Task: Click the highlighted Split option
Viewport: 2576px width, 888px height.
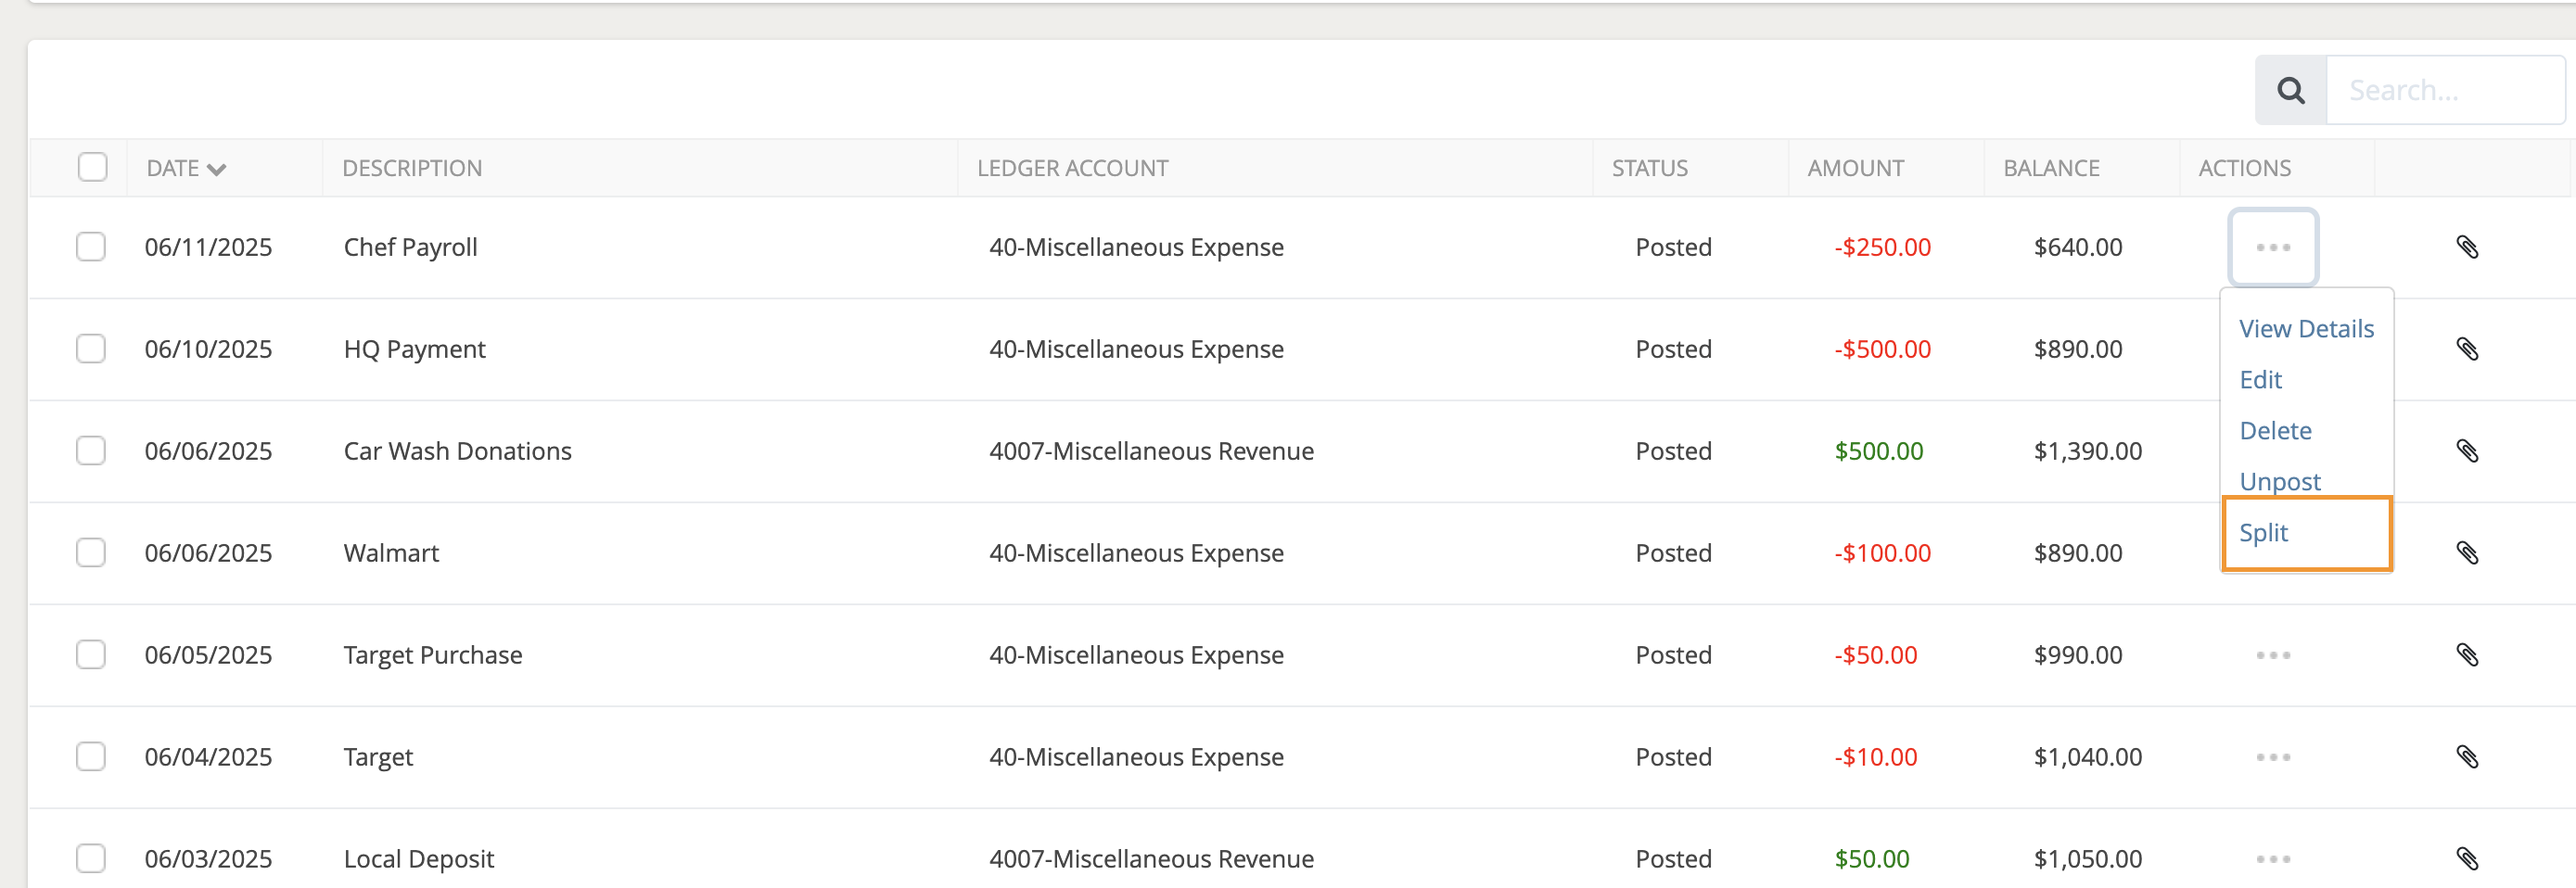Action: (x=2264, y=533)
